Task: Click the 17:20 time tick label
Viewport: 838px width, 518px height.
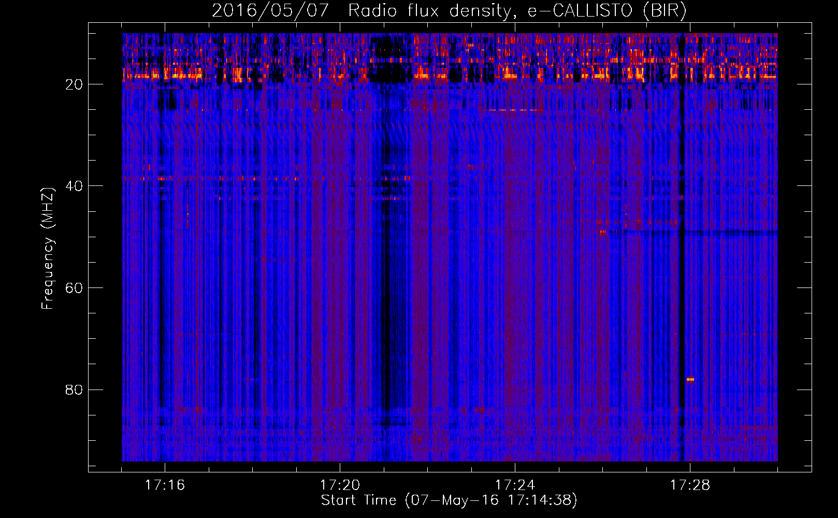Action: tap(340, 485)
